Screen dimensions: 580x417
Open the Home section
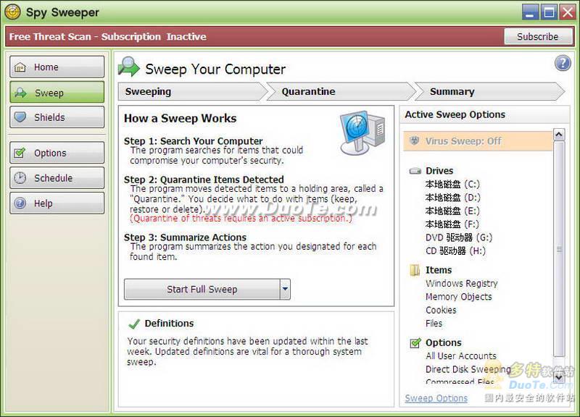coord(57,67)
